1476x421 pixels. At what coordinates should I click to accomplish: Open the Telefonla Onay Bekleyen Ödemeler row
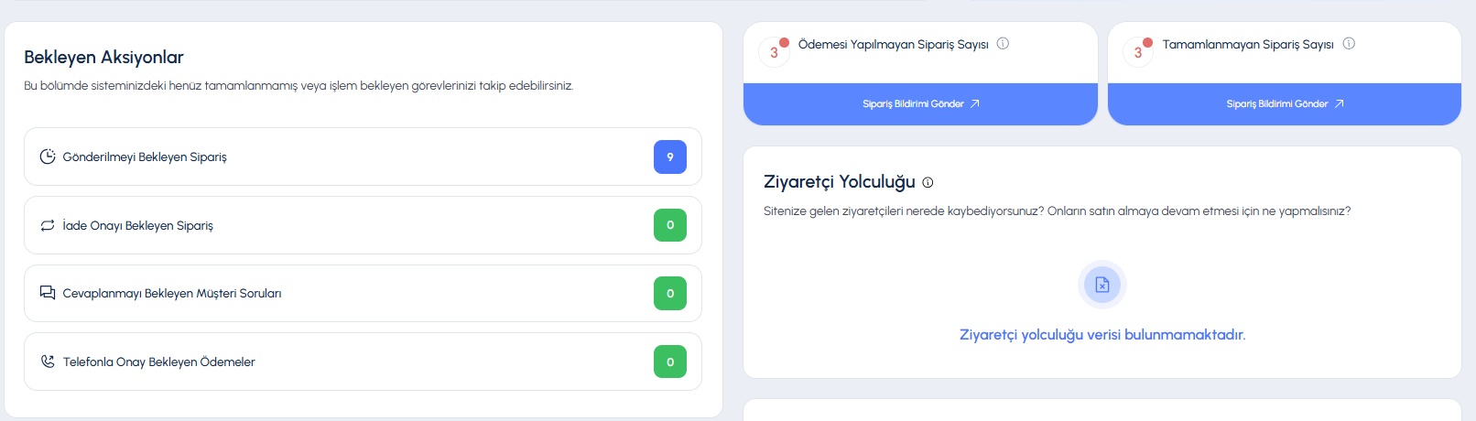coord(363,362)
